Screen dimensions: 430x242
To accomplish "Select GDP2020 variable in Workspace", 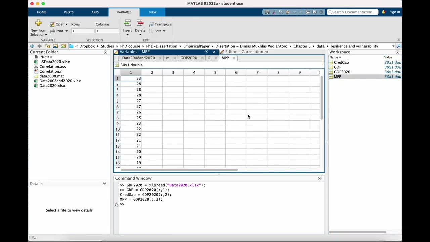I will (342, 72).
